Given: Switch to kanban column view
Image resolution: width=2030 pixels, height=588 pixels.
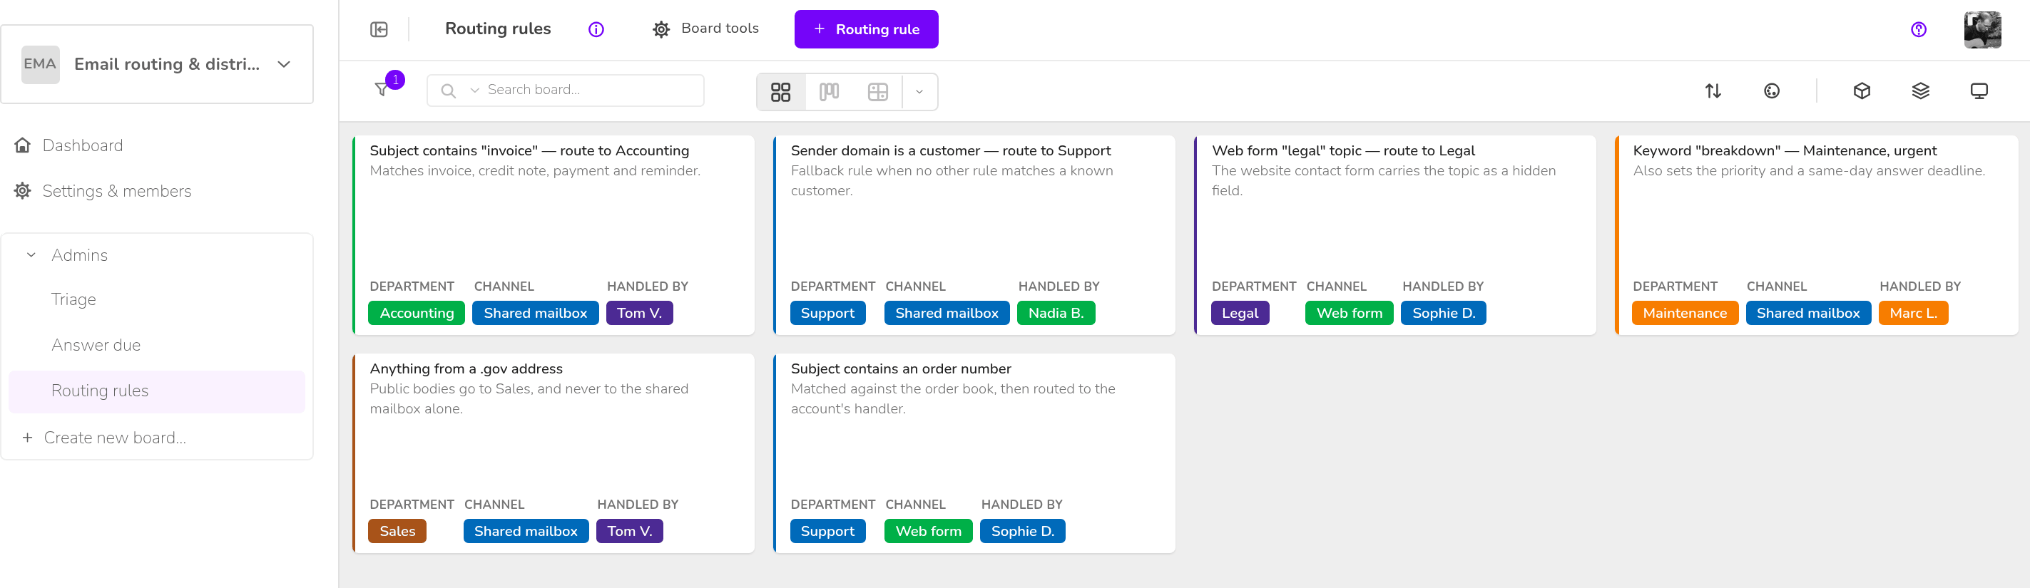Looking at the screenshot, I should 829,92.
